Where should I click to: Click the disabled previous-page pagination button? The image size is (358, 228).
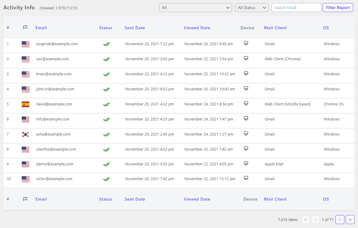click(315, 220)
